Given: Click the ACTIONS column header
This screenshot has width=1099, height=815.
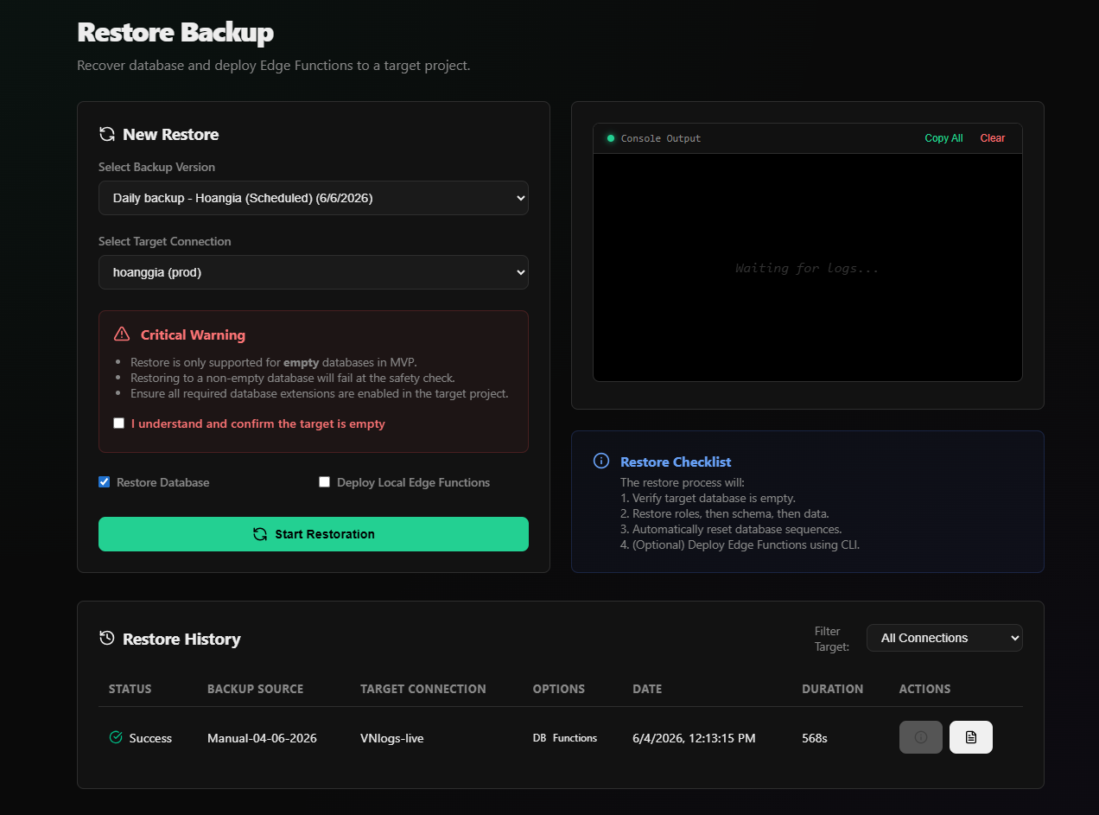Looking at the screenshot, I should tap(925, 689).
